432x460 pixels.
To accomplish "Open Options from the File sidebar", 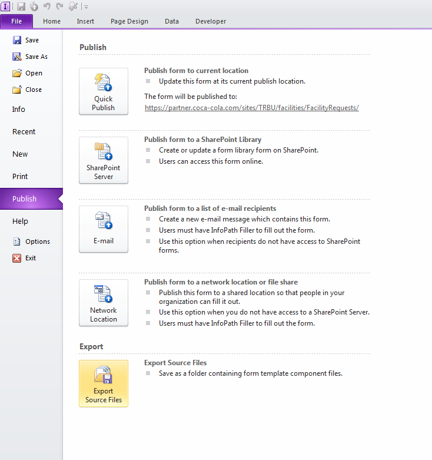I will tap(31, 241).
